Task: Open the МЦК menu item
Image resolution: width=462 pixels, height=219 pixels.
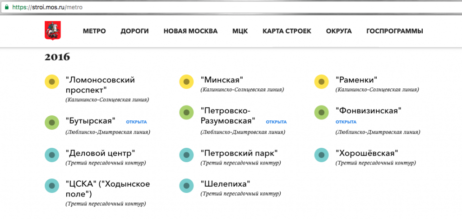Action: coord(240,31)
